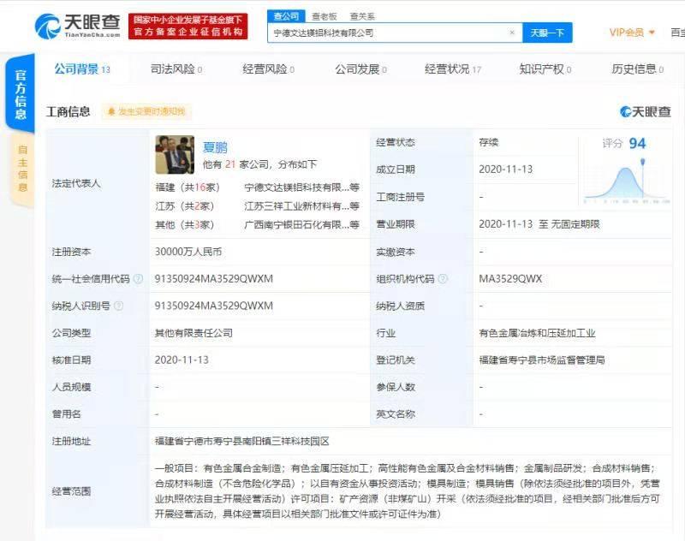Click the 2020-11-13 成立日期 value
The height and width of the screenshot is (541, 685).
(505, 169)
